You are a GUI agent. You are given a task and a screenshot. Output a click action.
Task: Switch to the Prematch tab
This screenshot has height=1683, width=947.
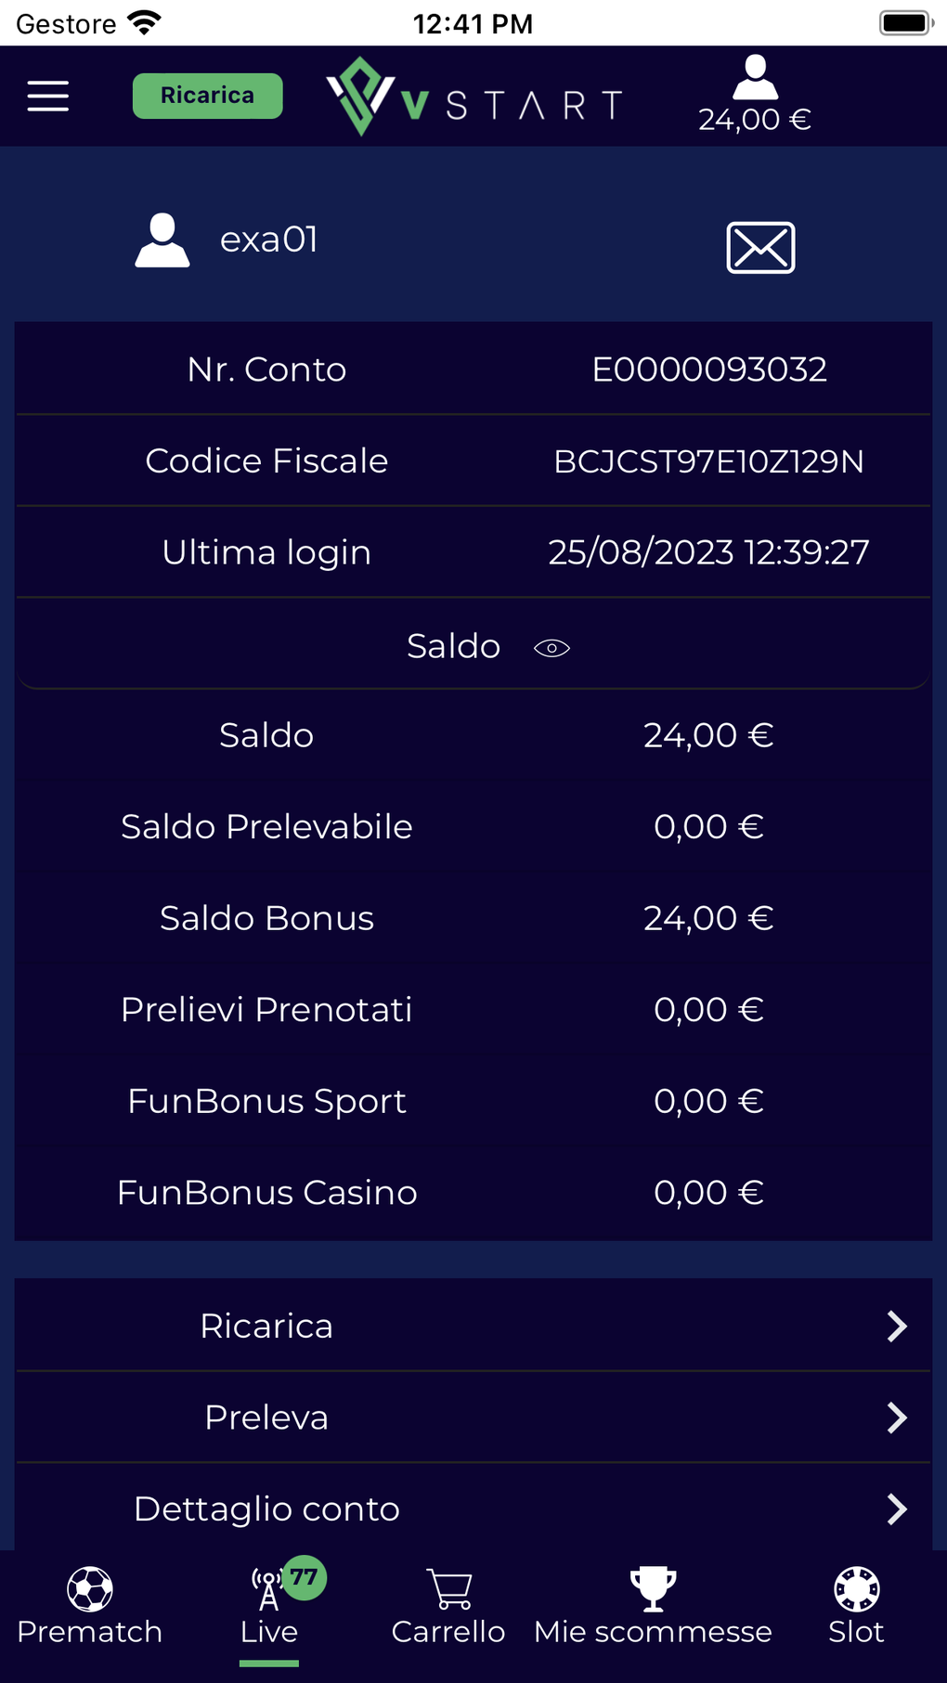(90, 1606)
